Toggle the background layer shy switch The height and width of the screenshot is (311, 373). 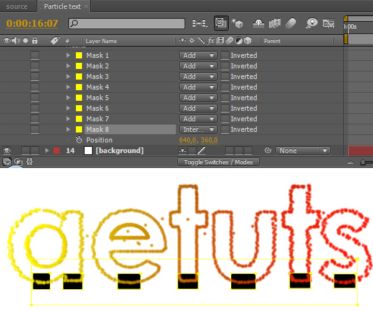pyautogui.click(x=183, y=151)
